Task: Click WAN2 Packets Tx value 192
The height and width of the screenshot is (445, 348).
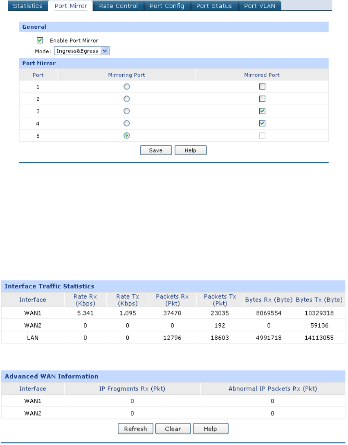Action: [220, 325]
